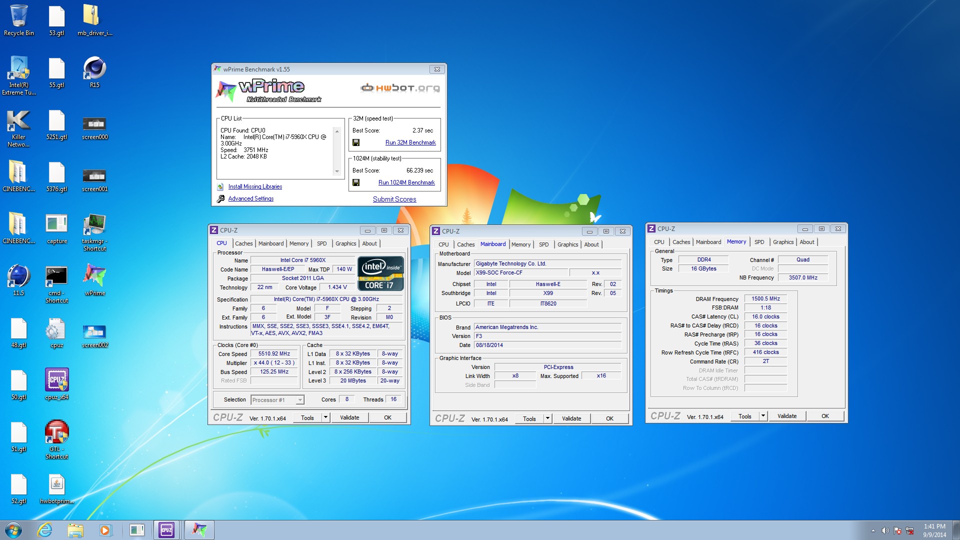
Task: Launch the R15 Cinebench shortcut icon
Action: click(94, 72)
